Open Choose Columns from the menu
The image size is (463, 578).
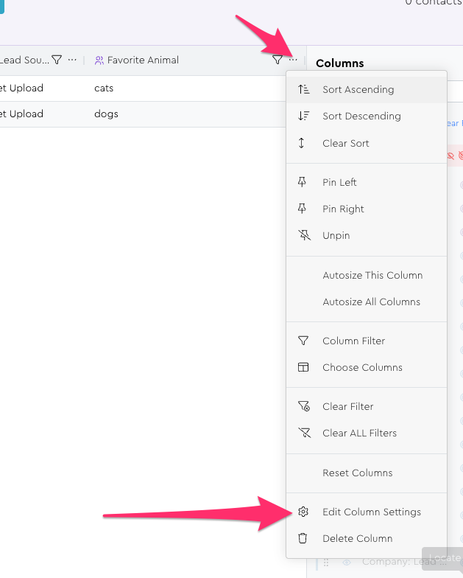coord(362,368)
